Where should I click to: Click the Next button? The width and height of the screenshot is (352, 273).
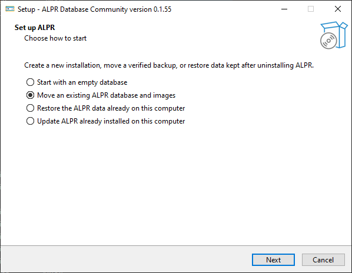pos(273,260)
